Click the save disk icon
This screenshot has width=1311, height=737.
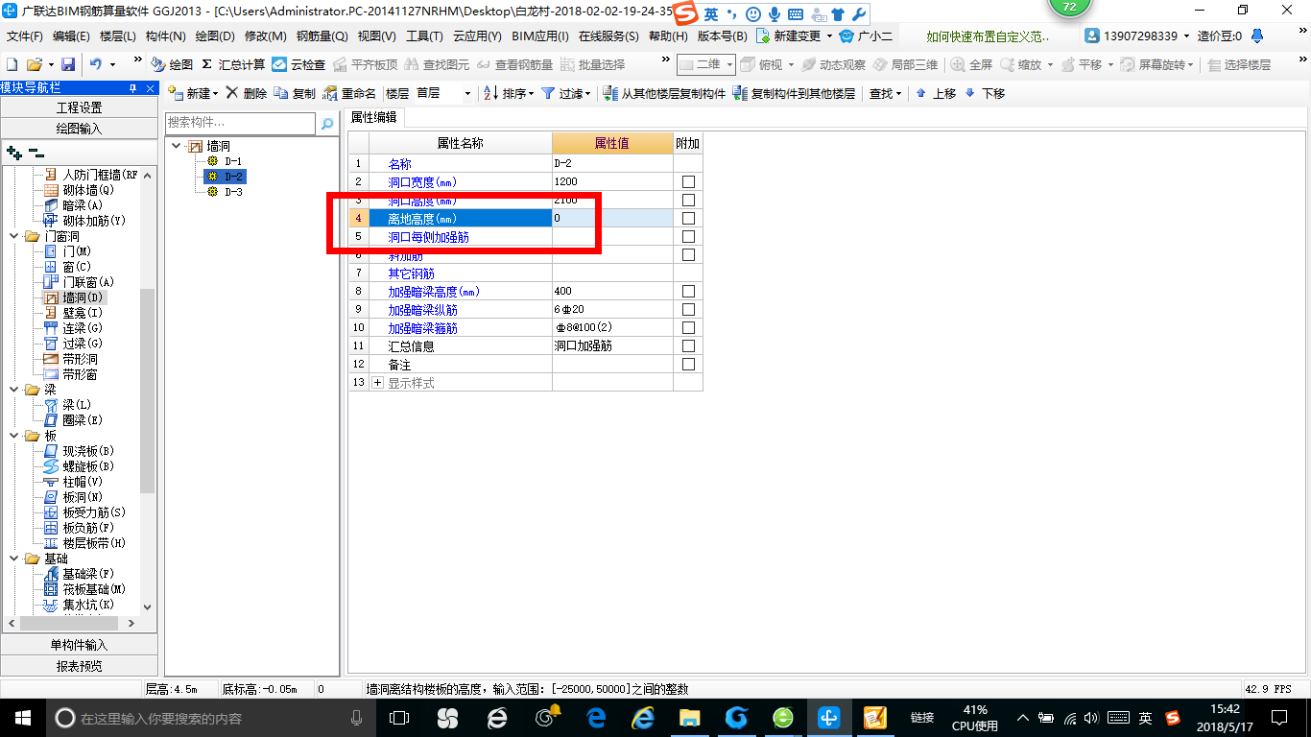68,64
